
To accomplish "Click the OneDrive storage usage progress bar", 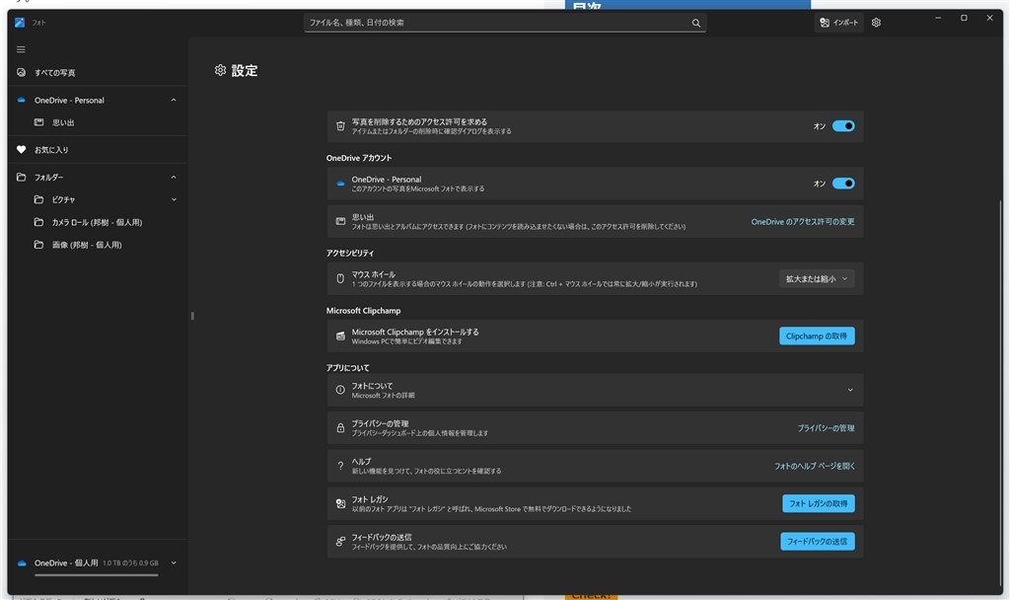I will tap(96, 574).
